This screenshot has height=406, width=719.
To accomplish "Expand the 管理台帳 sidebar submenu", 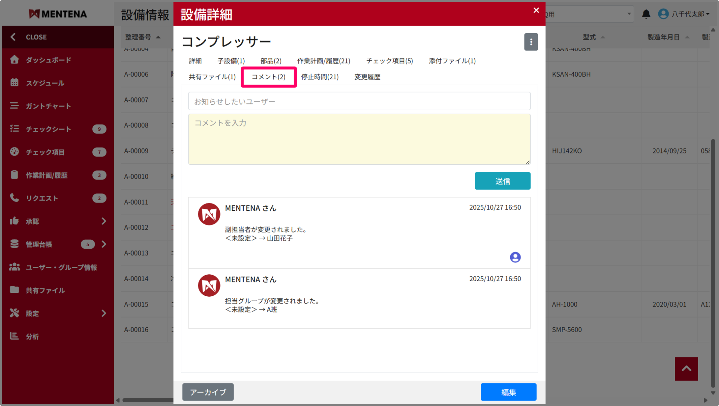I will pos(104,244).
